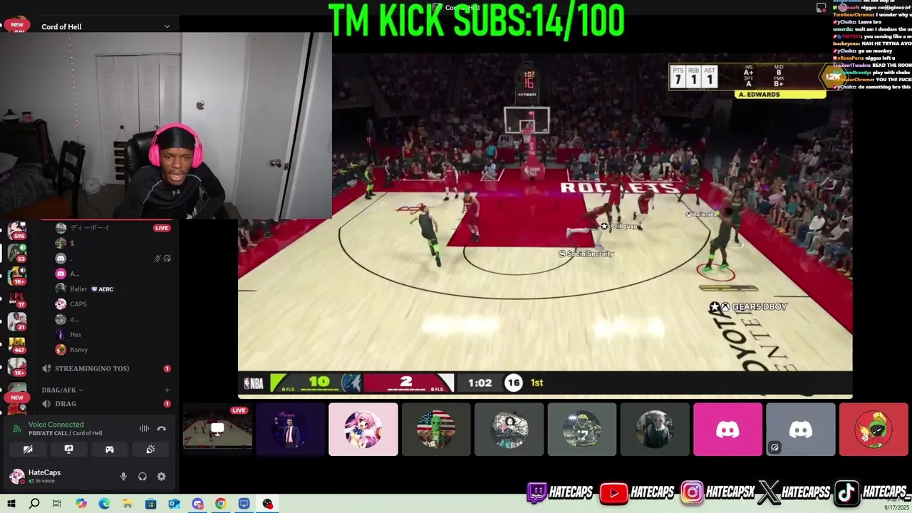Create channel in DRAG/AFK category
912x513 pixels.
167,390
